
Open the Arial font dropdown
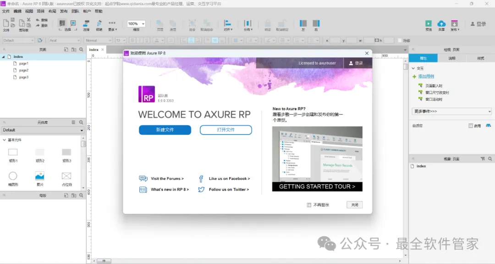click(65, 40)
